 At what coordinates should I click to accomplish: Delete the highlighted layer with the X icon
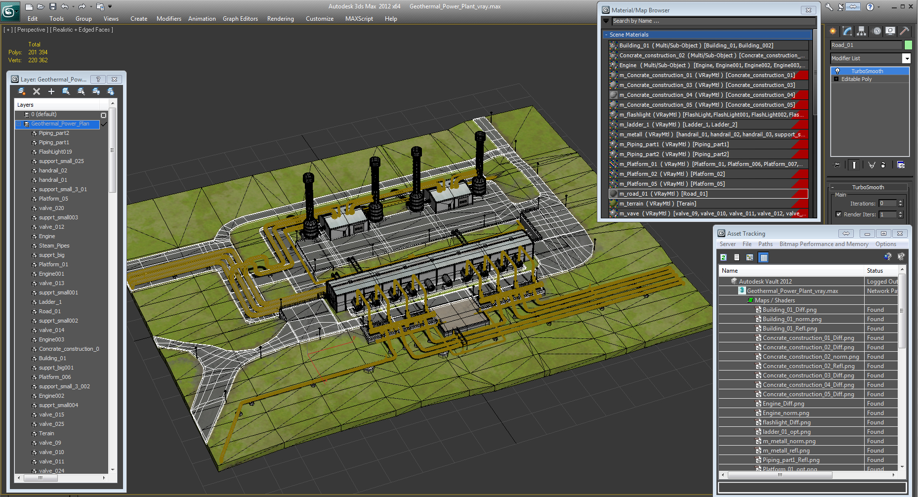[36, 91]
